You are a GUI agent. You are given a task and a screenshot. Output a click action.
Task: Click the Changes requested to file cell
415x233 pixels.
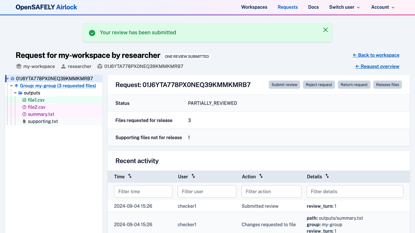point(269,225)
